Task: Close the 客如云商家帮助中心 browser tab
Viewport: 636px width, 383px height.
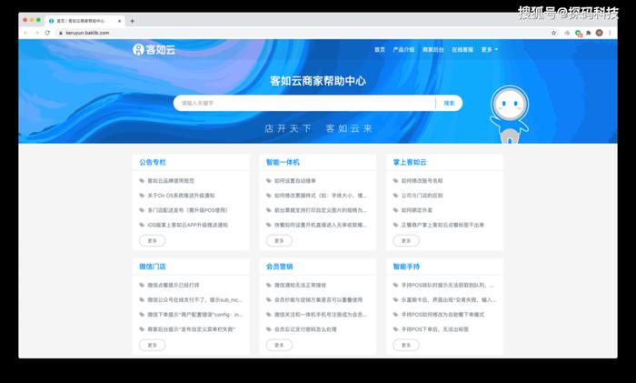Action: 120,21
